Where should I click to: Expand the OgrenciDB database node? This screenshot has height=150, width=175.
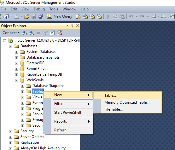coord(16,63)
